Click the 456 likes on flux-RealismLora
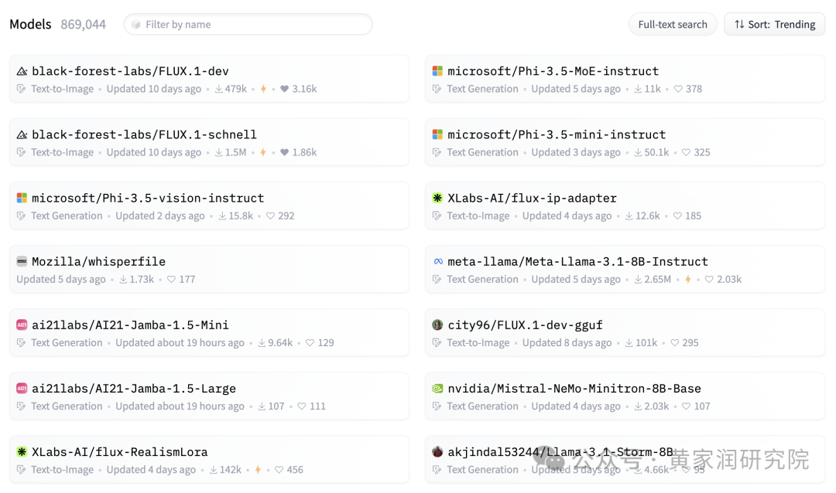The image size is (836, 493). (295, 470)
